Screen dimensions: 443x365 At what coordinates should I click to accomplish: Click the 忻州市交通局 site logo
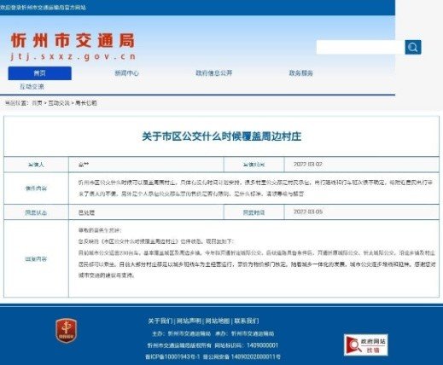[x=73, y=47]
